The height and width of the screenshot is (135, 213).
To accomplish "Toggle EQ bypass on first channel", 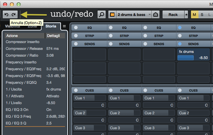I will pyautogui.click(x=76, y=27).
